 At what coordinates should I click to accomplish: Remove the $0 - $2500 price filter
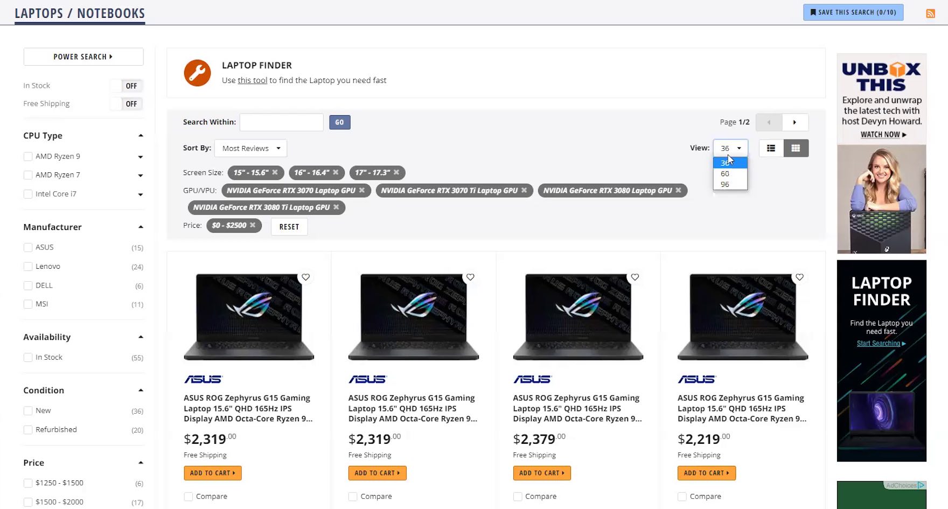tap(253, 225)
